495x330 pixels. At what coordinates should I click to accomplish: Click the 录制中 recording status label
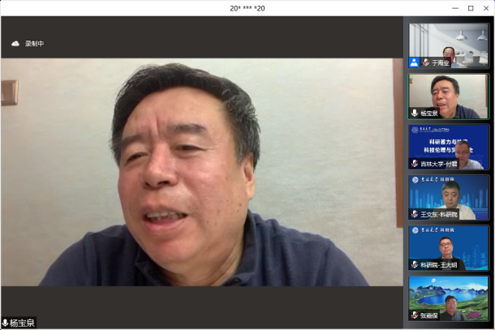coord(34,44)
